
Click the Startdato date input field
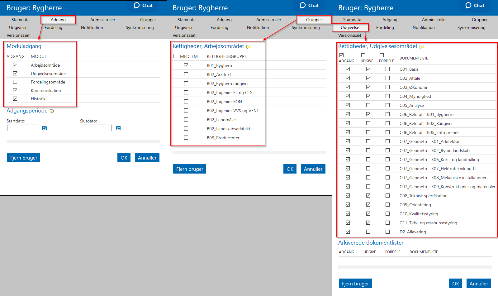(x=23, y=128)
